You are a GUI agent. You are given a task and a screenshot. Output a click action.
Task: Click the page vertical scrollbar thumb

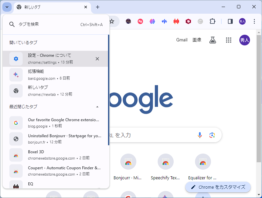[x=259, y=98]
